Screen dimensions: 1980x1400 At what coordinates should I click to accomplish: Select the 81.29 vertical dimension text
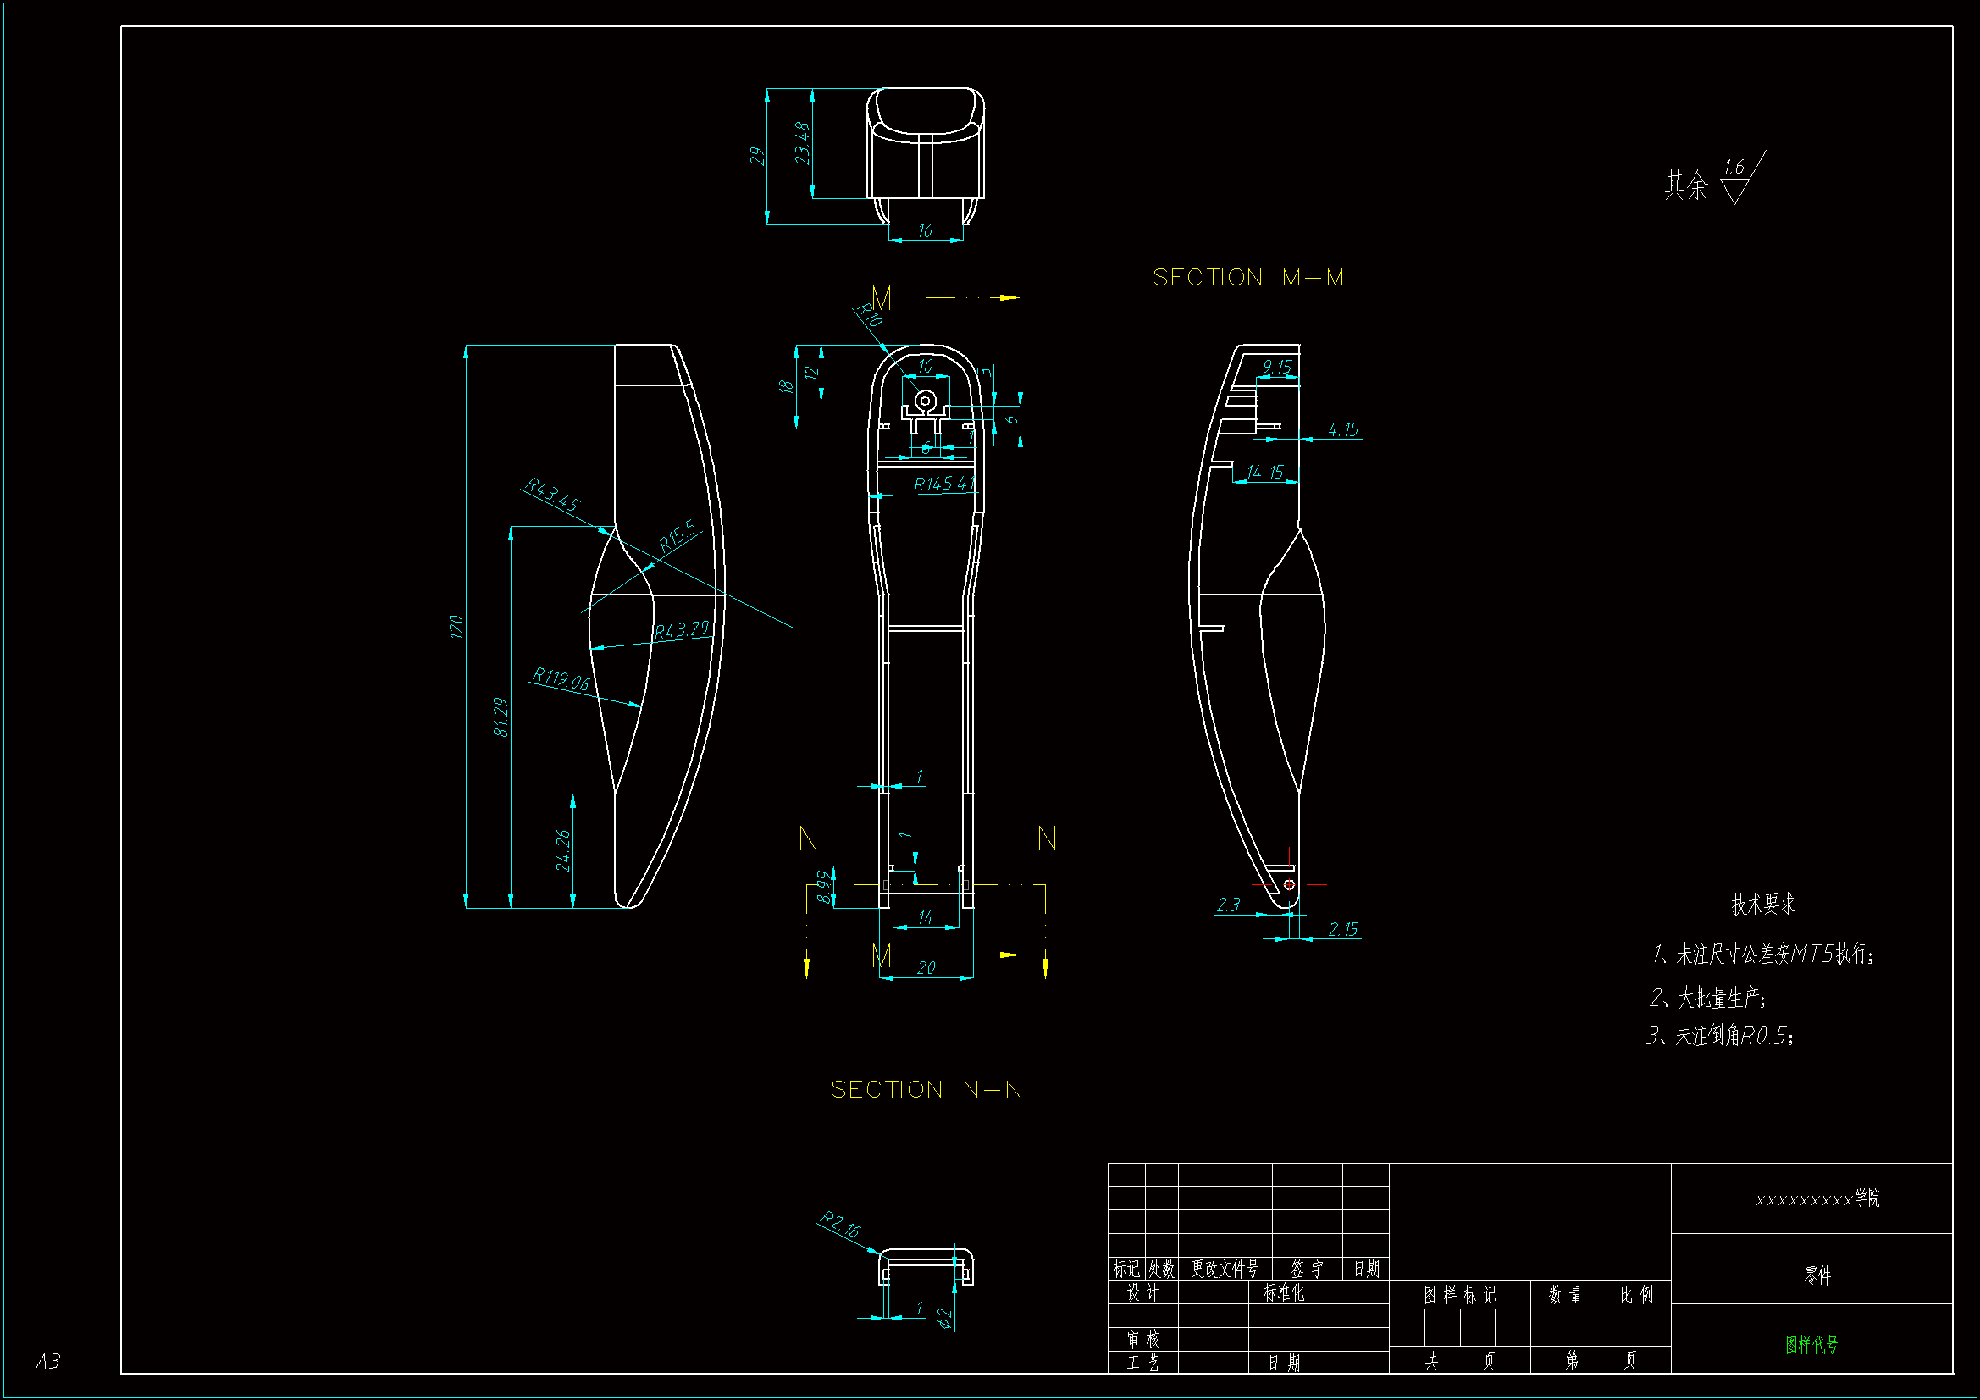point(501,717)
